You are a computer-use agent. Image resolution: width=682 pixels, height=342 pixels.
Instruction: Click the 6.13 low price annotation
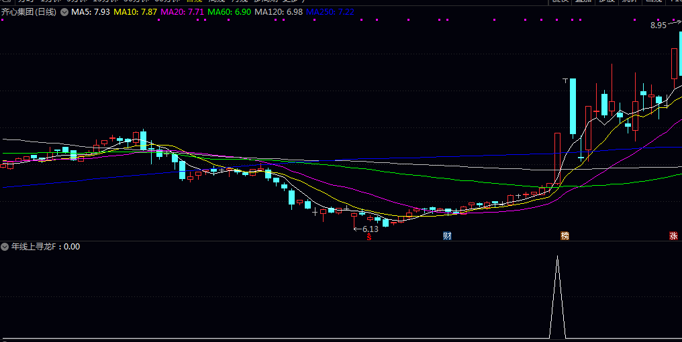(x=369, y=229)
